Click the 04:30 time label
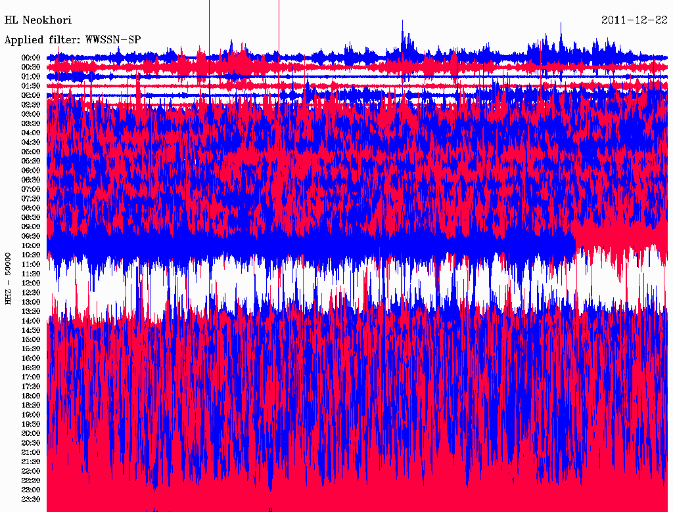Viewport: 673px width, 512px height. 31,142
